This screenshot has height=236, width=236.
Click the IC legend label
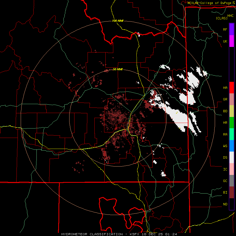225,169
